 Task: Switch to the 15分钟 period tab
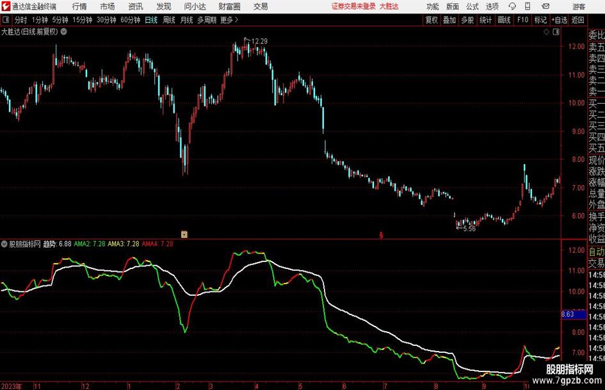tap(82, 20)
